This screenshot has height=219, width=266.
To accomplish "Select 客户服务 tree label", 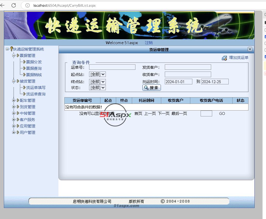I will click(27, 120).
